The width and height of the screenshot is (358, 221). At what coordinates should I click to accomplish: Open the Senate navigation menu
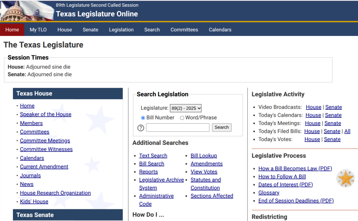click(90, 30)
